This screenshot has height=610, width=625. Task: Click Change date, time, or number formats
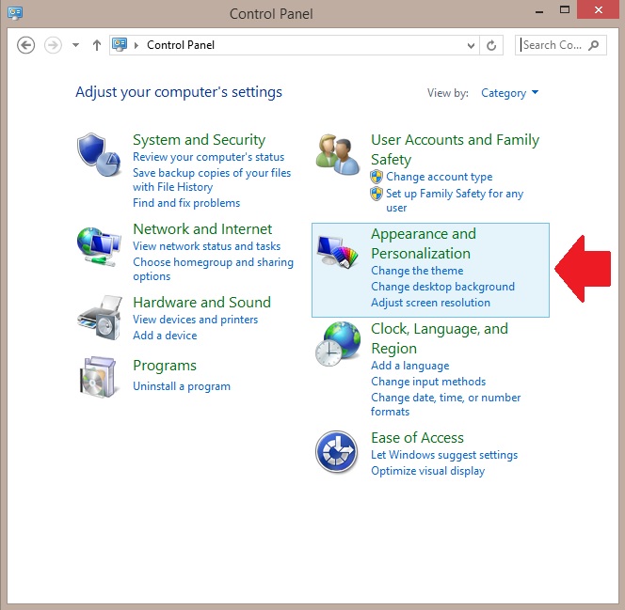pyautogui.click(x=445, y=404)
